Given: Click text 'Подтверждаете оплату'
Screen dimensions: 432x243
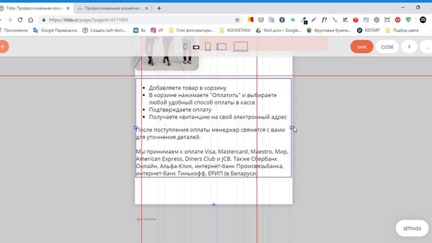Looking at the screenshot, I should pyautogui.click(x=180, y=109).
